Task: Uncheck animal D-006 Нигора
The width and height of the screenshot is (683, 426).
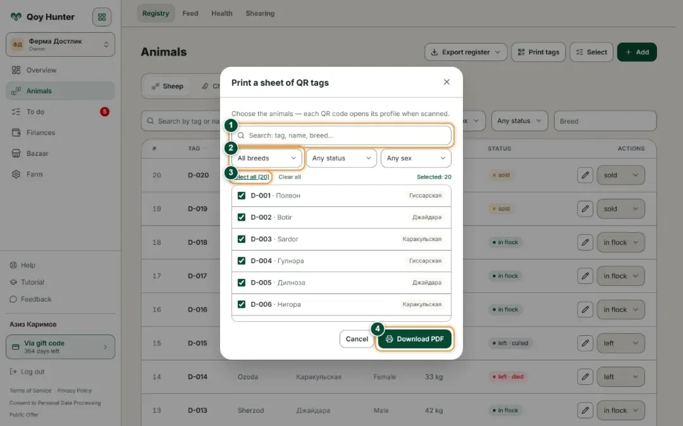Action: click(242, 304)
